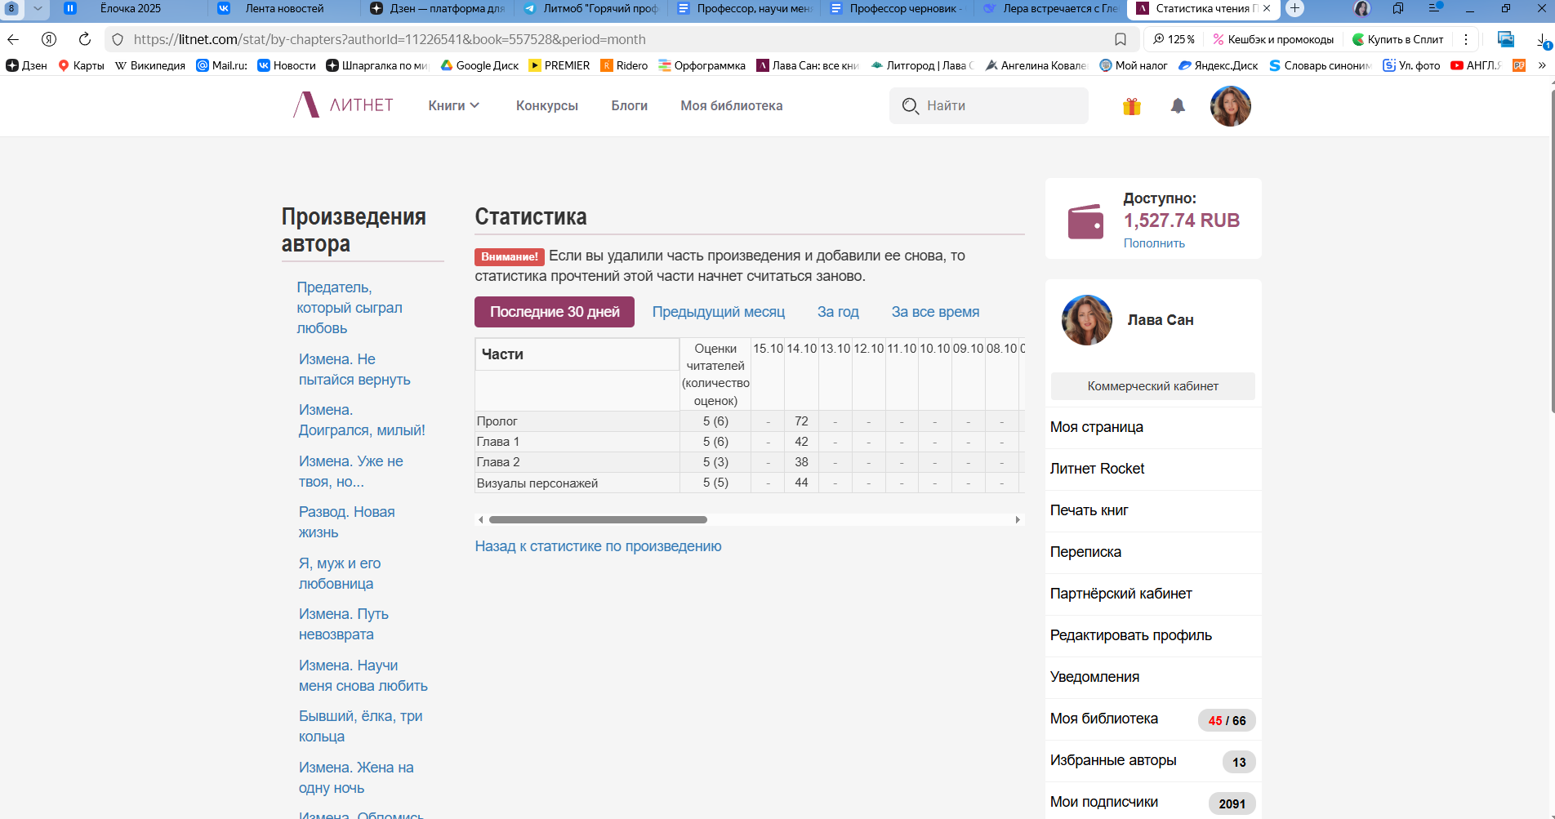The image size is (1555, 819).
Task: Open the Орфограммка bookmark
Action: coord(702,65)
